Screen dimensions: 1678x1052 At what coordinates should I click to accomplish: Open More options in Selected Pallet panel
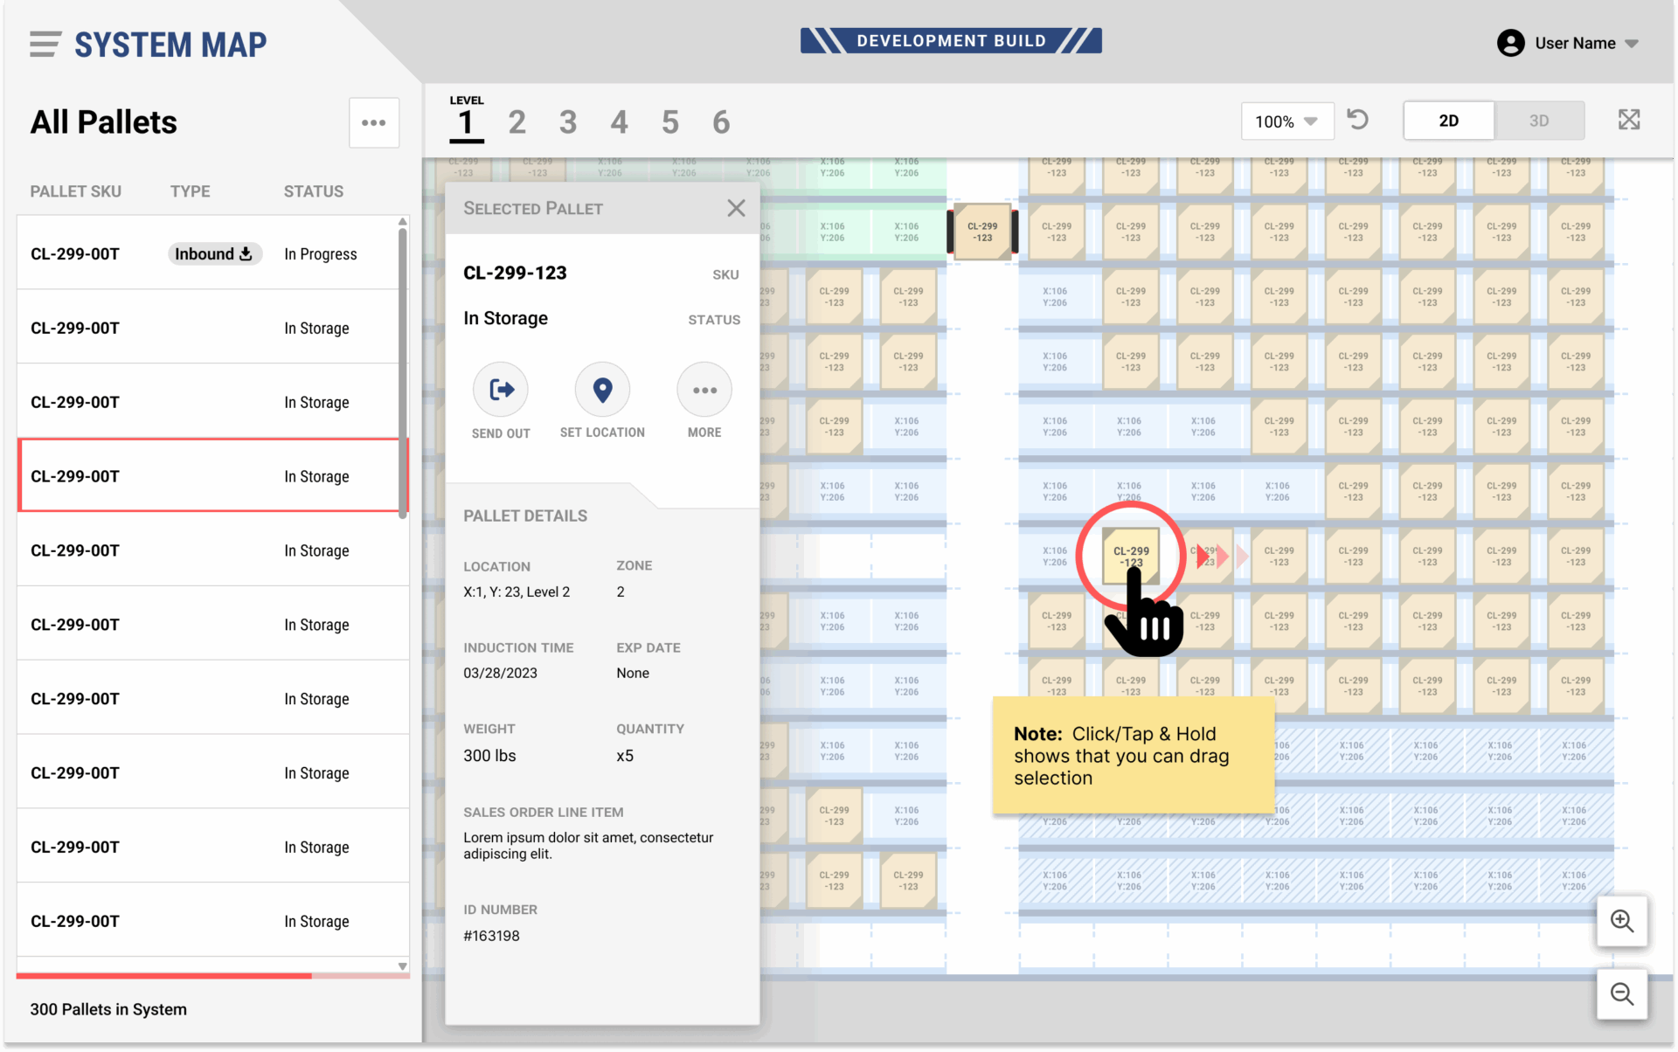(x=704, y=390)
